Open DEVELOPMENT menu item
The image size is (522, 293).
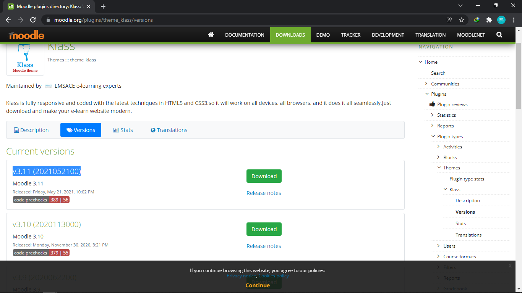pos(388,35)
